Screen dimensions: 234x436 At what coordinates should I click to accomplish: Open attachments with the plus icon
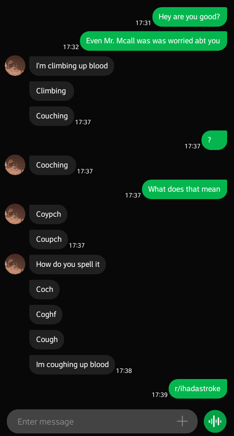coord(182,421)
